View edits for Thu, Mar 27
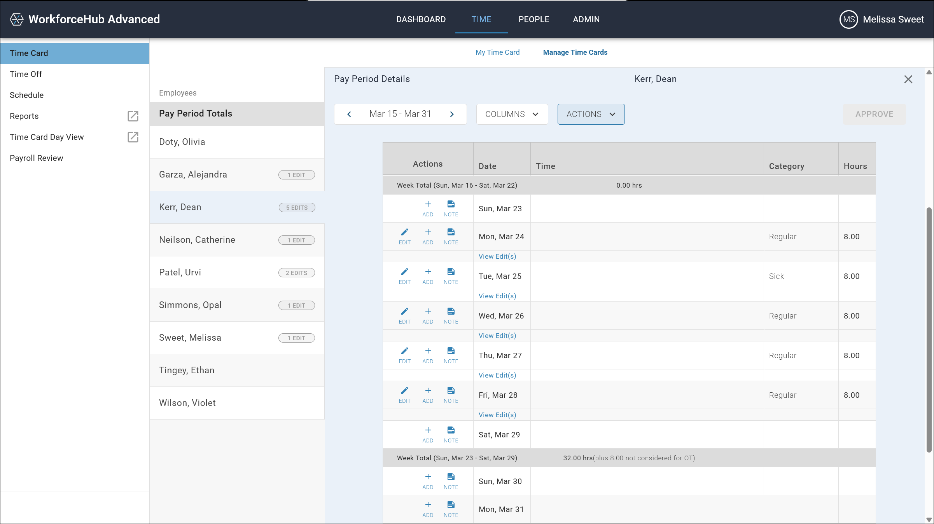Screen dimensions: 934x524 [x=497, y=375]
